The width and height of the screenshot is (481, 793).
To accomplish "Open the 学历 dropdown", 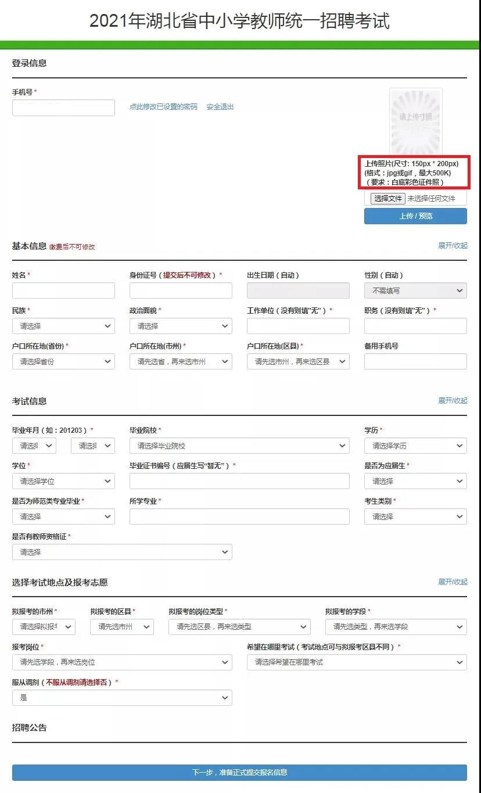I will [x=415, y=446].
